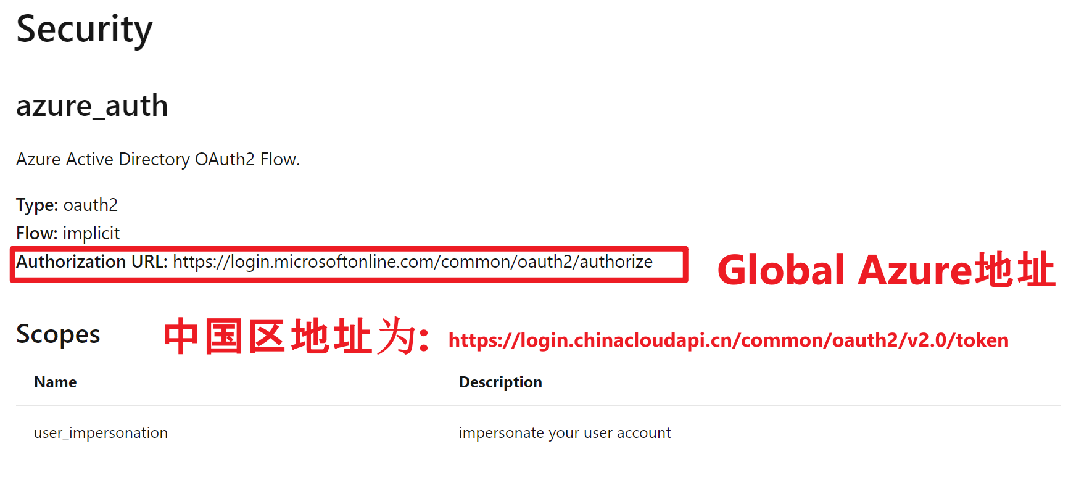Select the azure_auth section title
1092x491 pixels.
(x=92, y=106)
